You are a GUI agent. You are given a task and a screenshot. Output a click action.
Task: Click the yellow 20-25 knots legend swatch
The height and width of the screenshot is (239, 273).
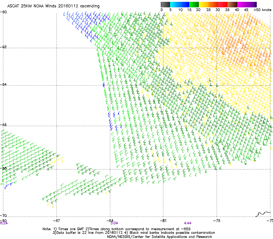pos(204,4)
